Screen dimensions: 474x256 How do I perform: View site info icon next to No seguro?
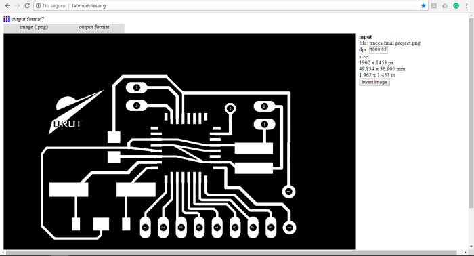39,5
